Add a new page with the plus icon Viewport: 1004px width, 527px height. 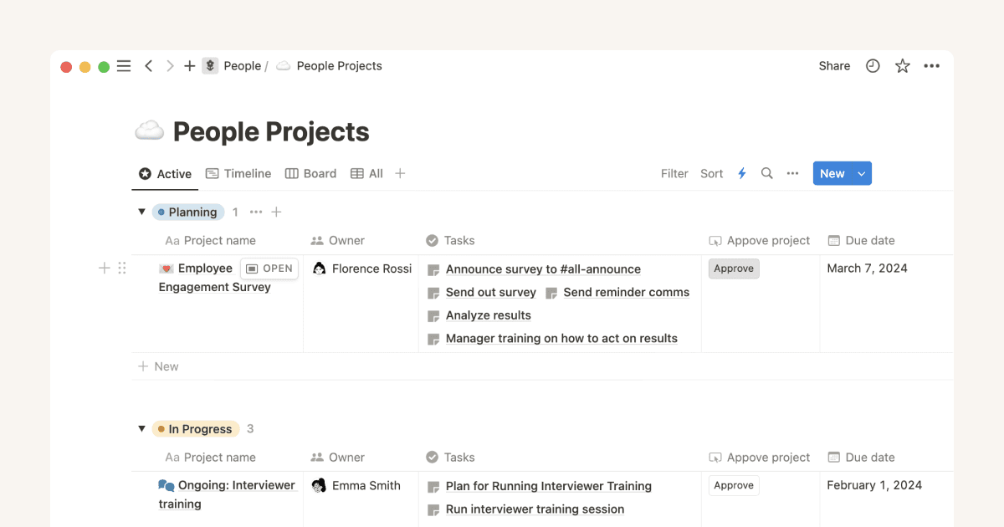tap(189, 65)
